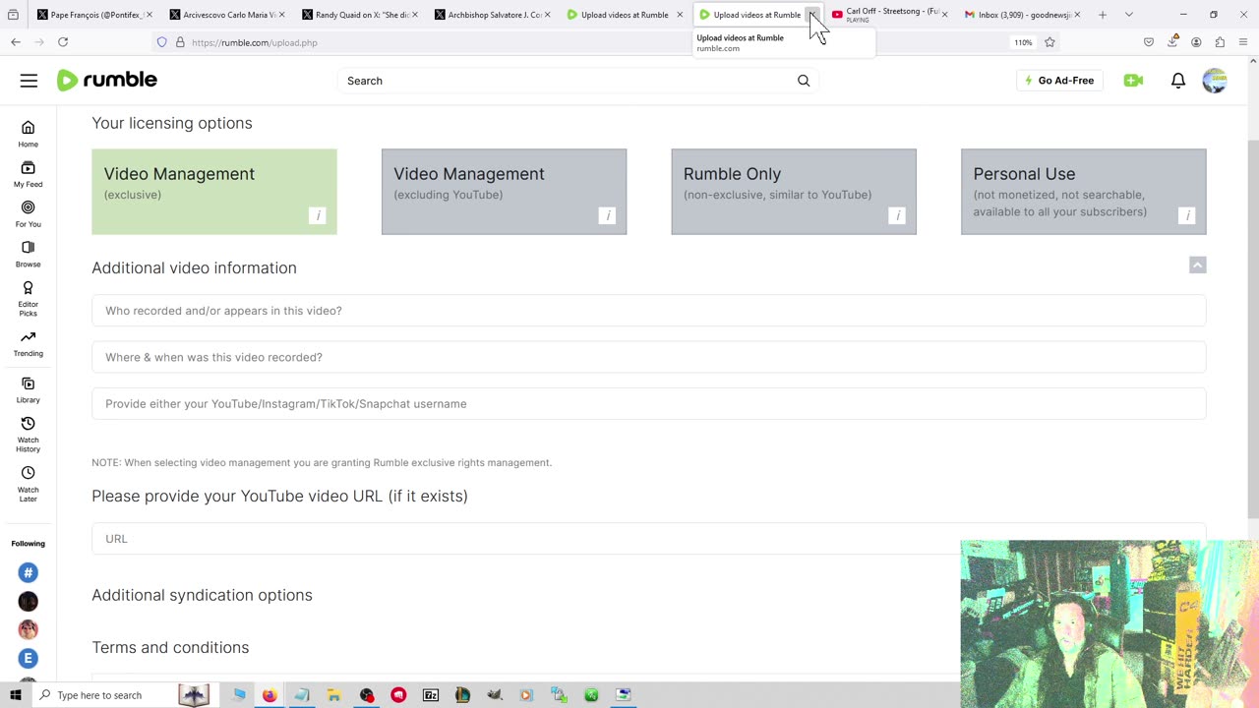Screen dimensions: 1259x708
Task: Click the Go Ad-Free button
Action: click(1059, 81)
